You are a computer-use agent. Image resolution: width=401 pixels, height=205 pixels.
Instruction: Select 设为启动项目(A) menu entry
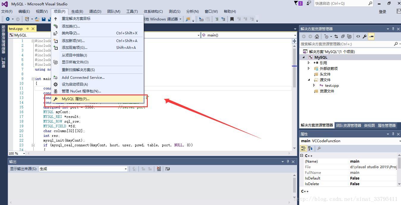pyautogui.click(x=98, y=84)
